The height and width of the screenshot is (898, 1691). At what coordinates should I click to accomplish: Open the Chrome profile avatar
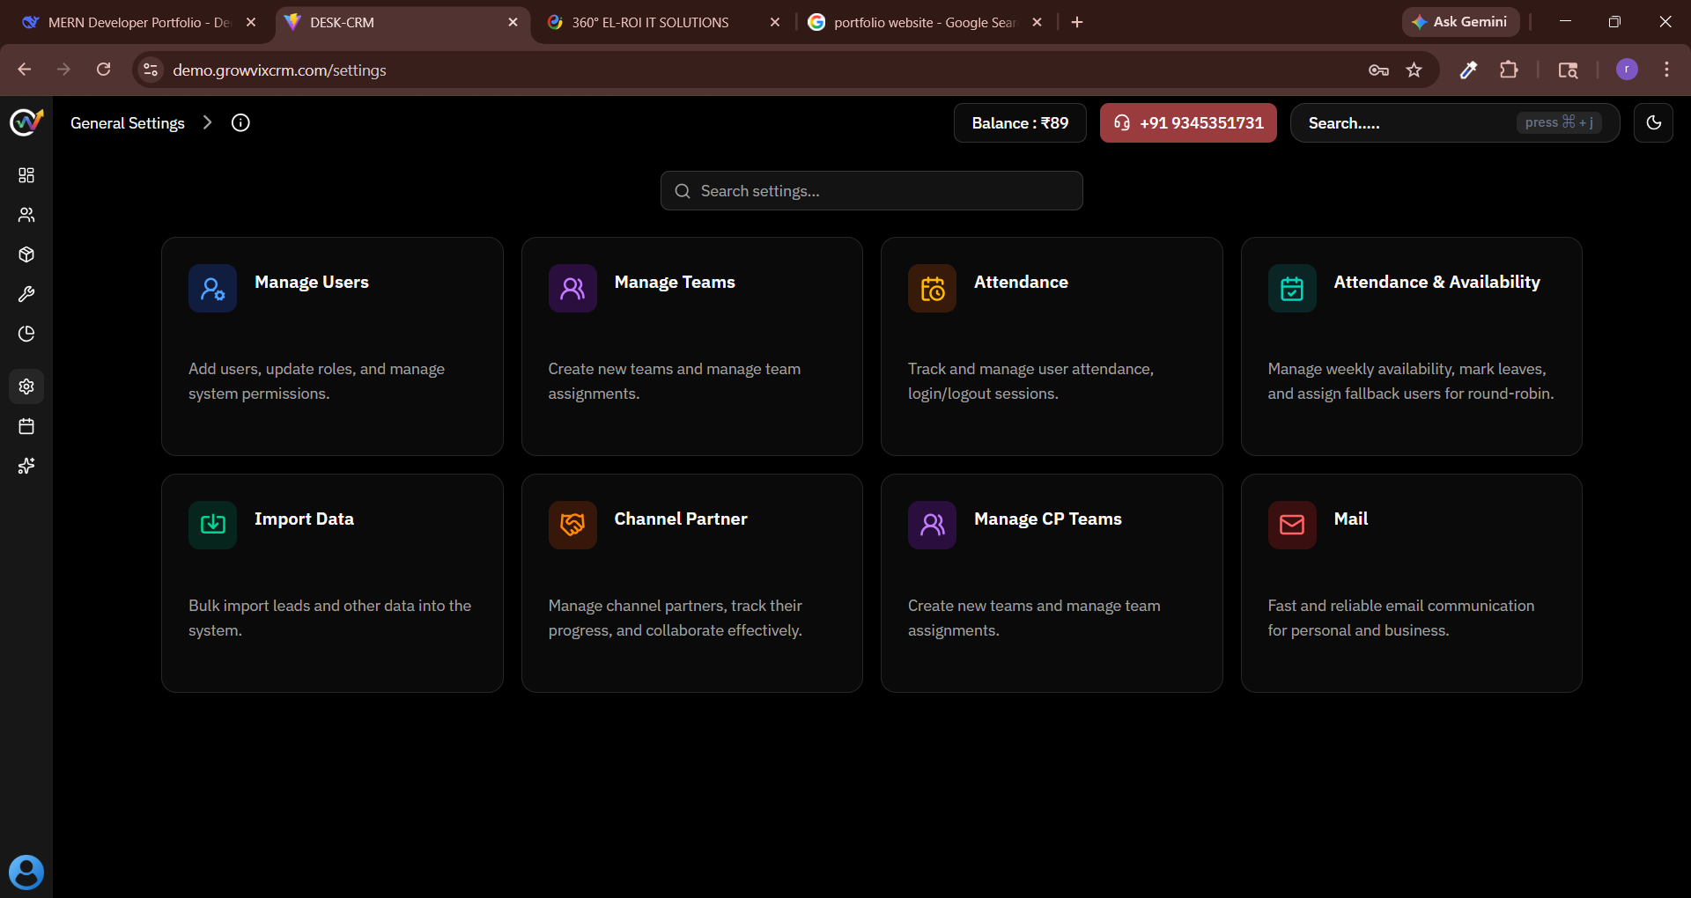[1627, 70]
